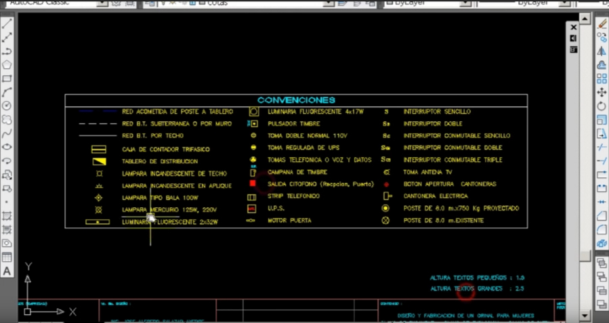Screen dimensions: 609x323
Task: Click the vertical scrollbar up arrow
Action: [585, 18]
